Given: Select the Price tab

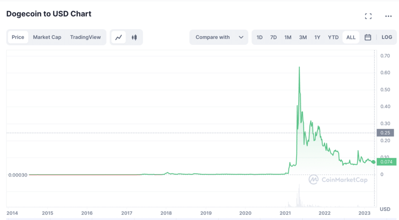Looking at the screenshot, I should tap(18, 37).
